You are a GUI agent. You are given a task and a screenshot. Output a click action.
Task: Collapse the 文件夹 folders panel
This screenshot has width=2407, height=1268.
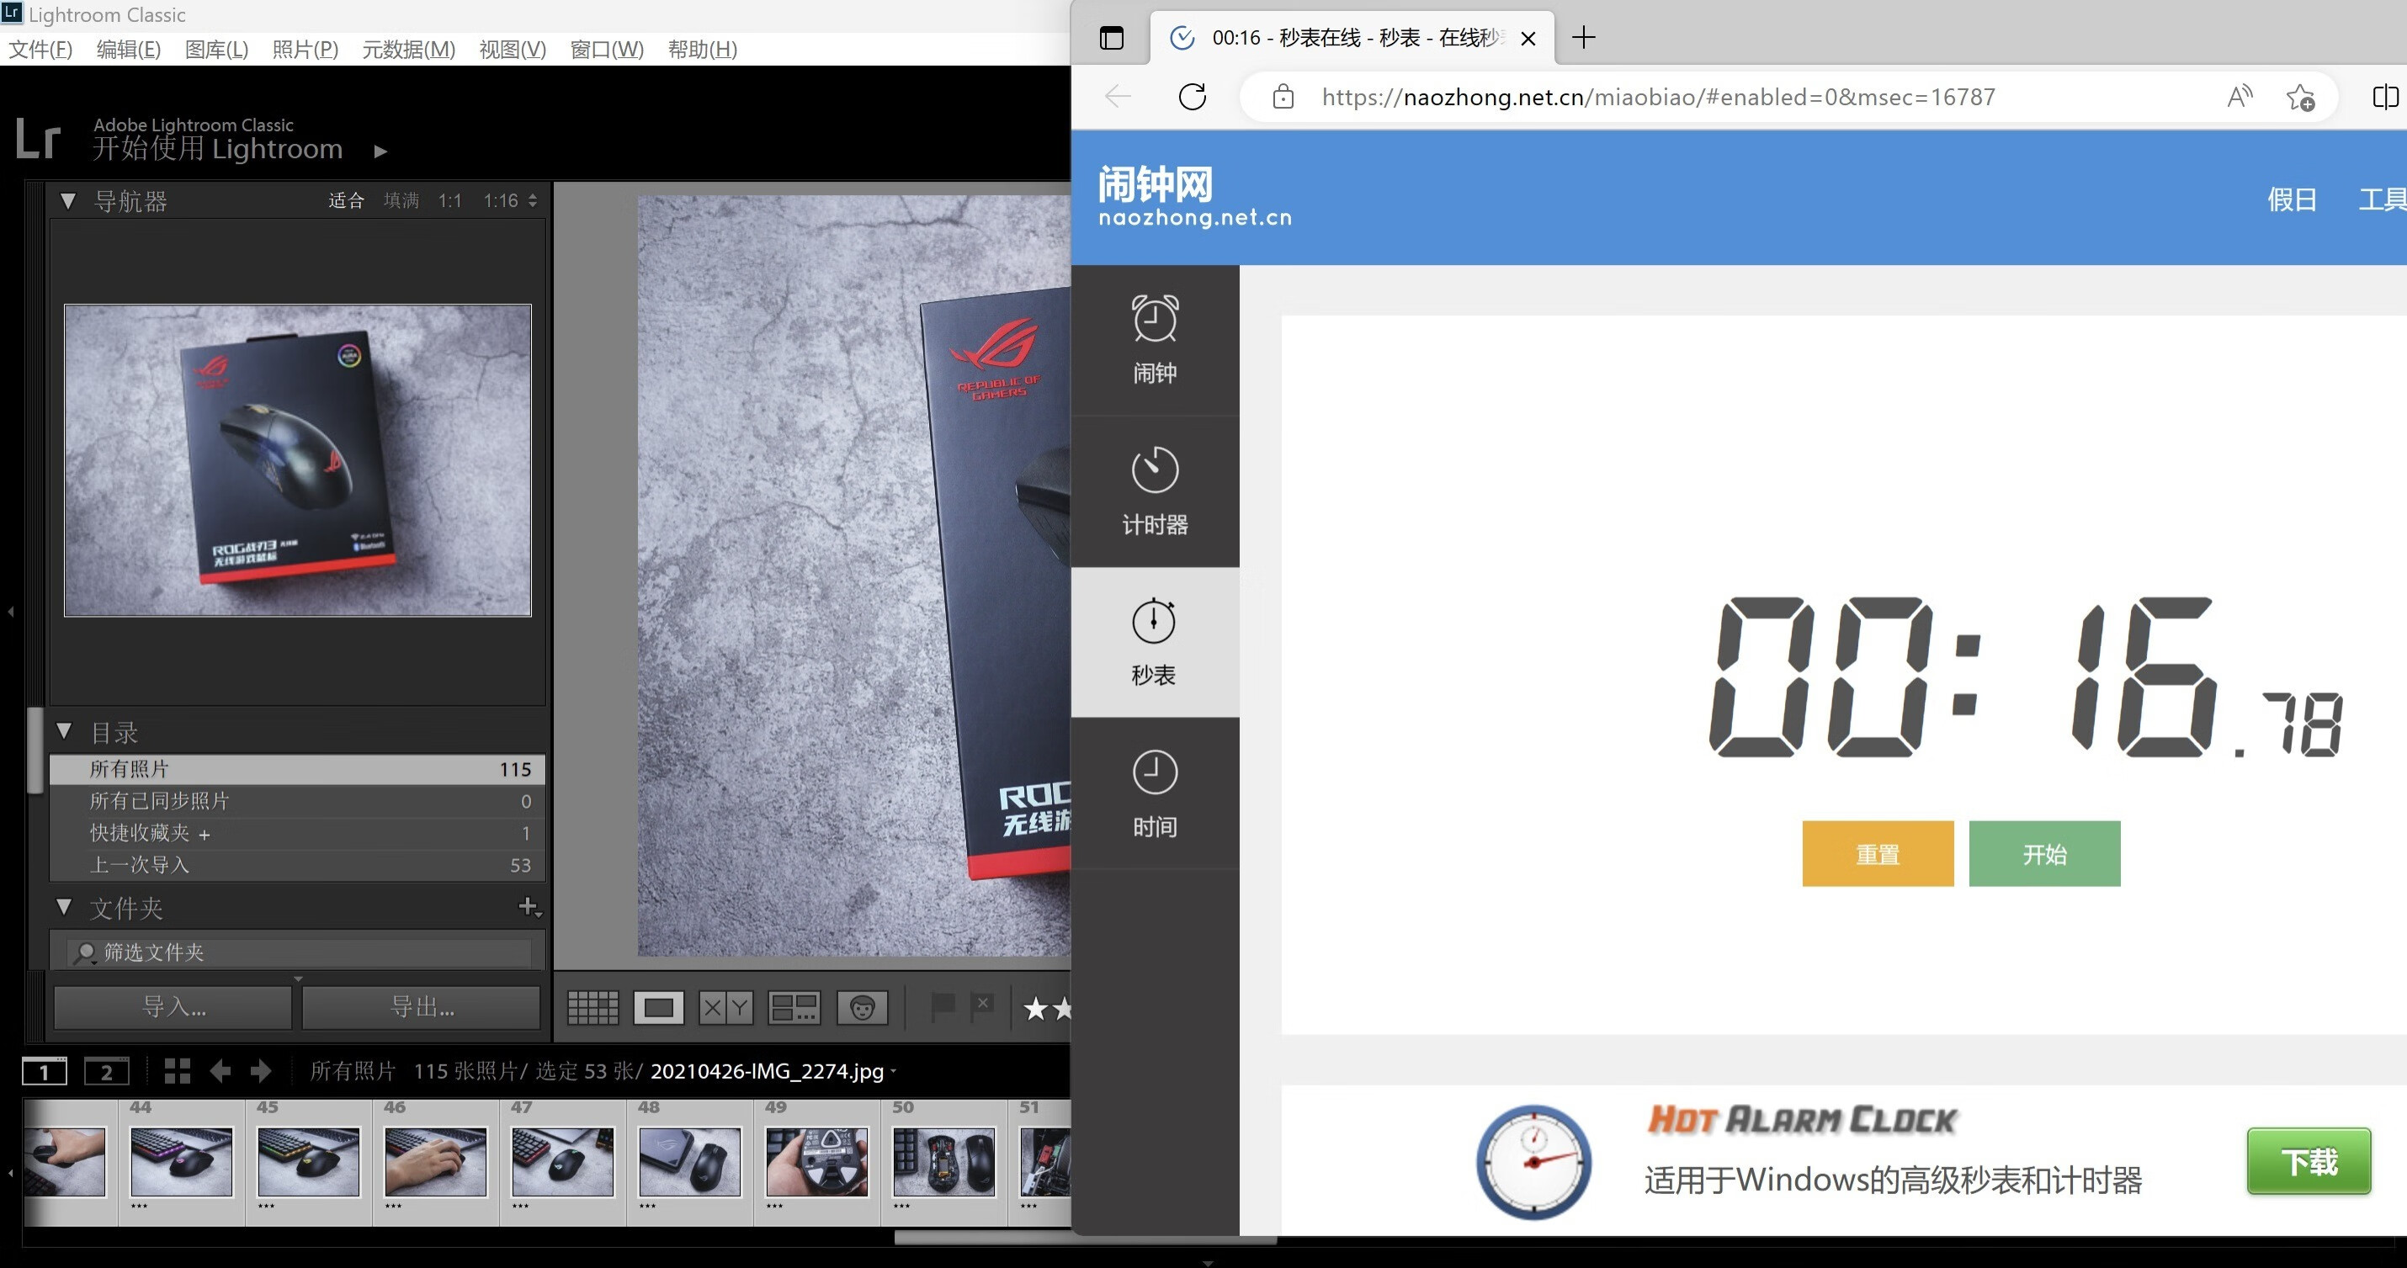tap(65, 906)
